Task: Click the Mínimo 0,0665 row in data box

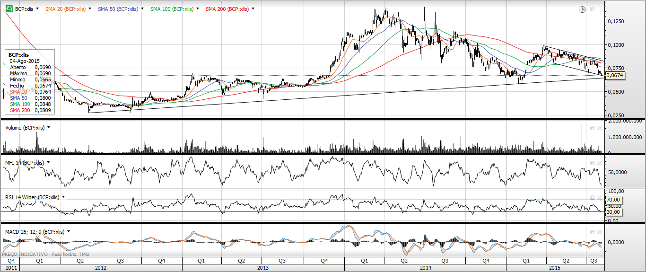Action: click(x=31, y=79)
